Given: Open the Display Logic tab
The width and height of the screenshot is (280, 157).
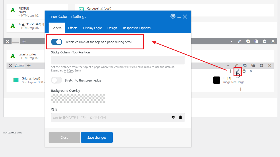Looking at the screenshot, I should pyautogui.click(x=92, y=28).
